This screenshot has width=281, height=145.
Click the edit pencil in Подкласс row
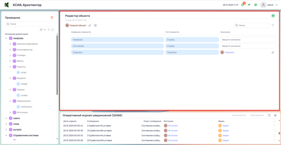tap(273, 52)
